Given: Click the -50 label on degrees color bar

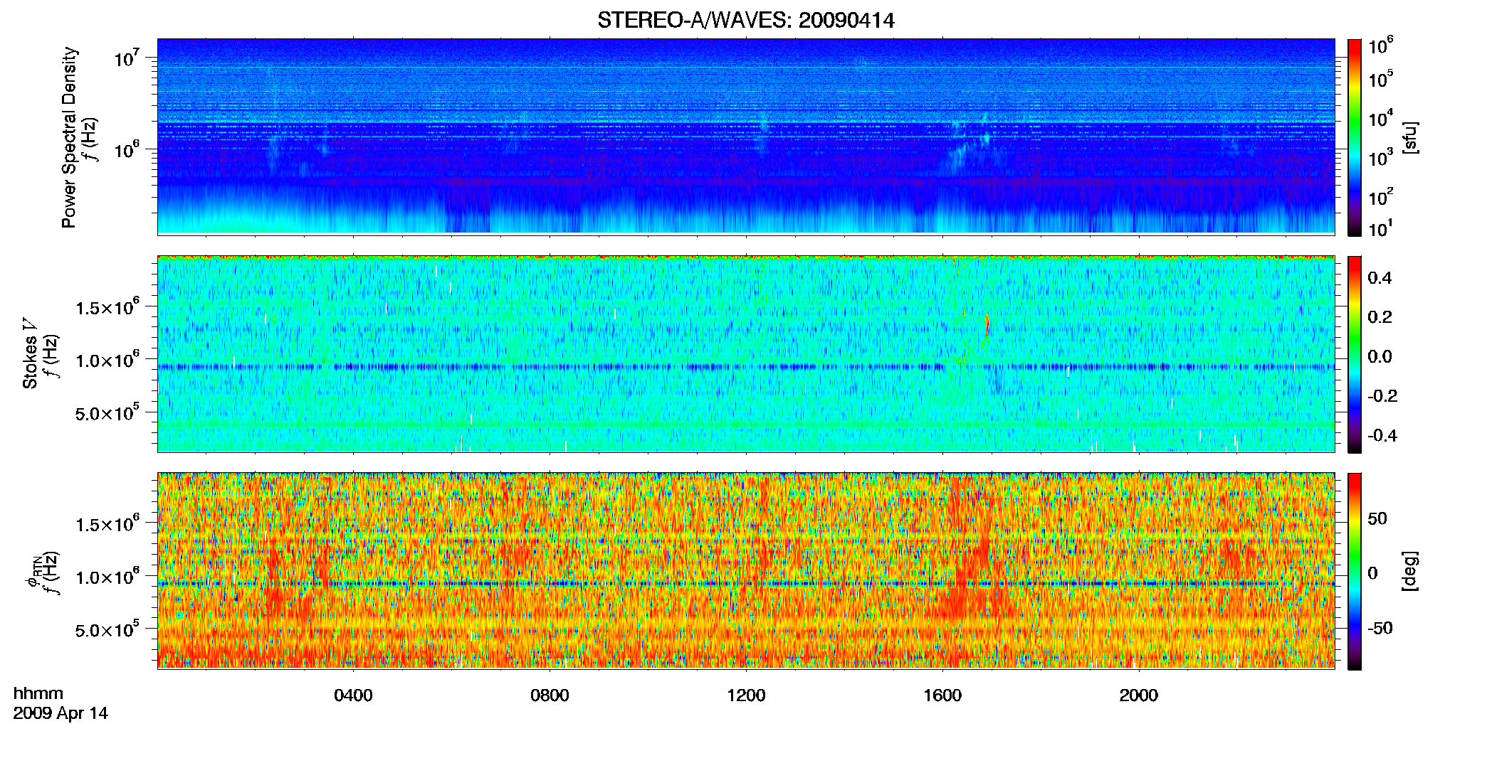Looking at the screenshot, I should pos(1379,629).
